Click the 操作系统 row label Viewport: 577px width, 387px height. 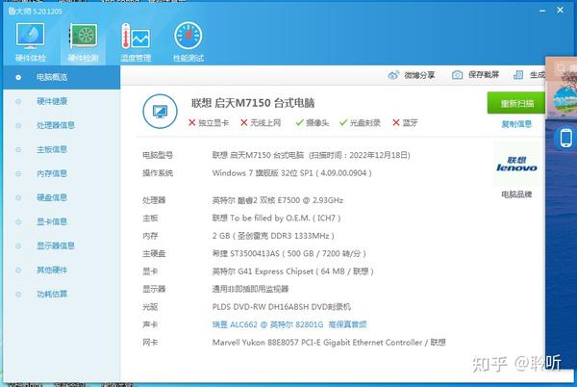pos(158,173)
